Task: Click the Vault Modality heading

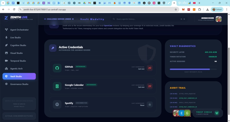Action: point(92,19)
